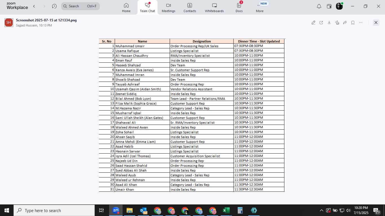Forward the image with share arrow

[x=345, y=22]
